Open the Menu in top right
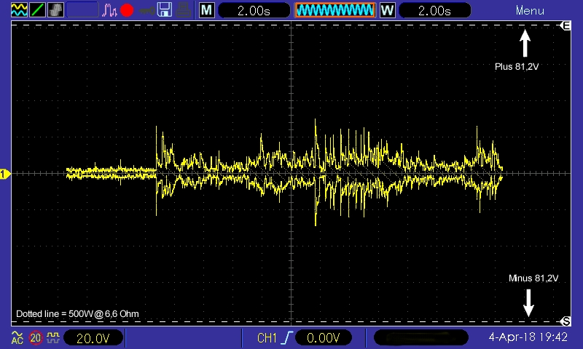The height and width of the screenshot is (349, 583). pos(530,10)
